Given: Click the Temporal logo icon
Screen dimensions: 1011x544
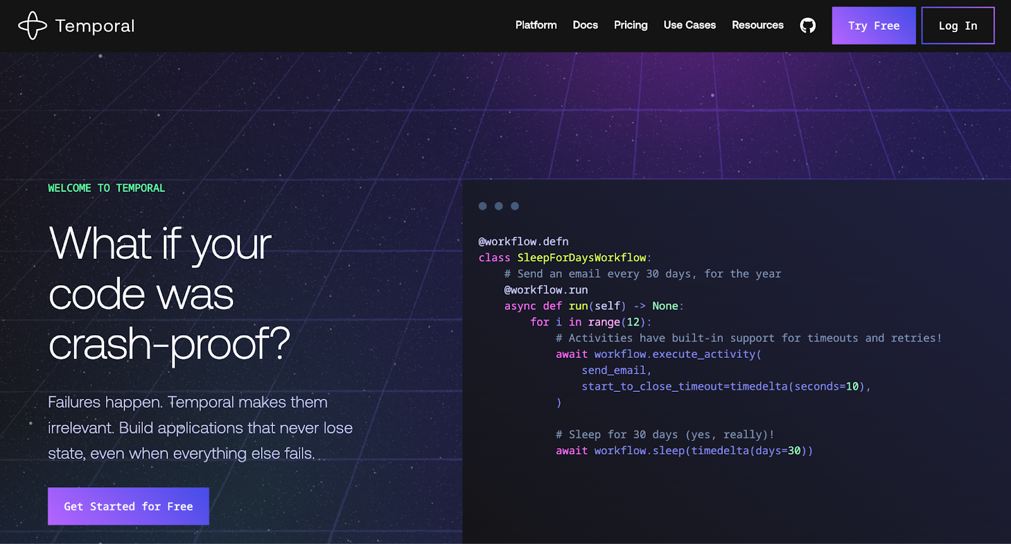Looking at the screenshot, I should point(32,26).
